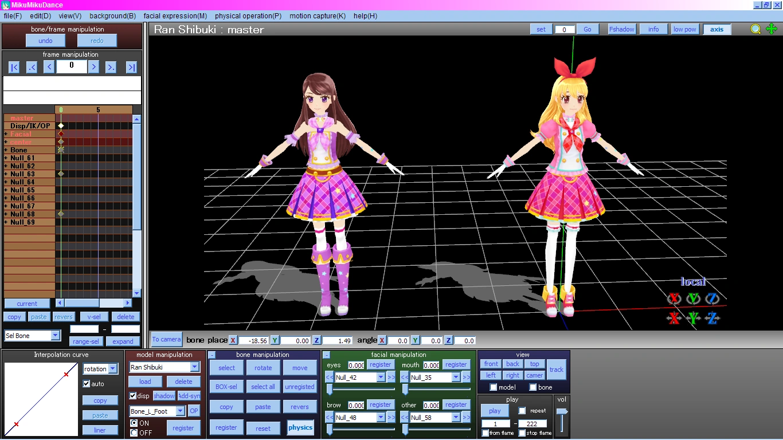
Task: Click the To camera button
Action: [166, 339]
